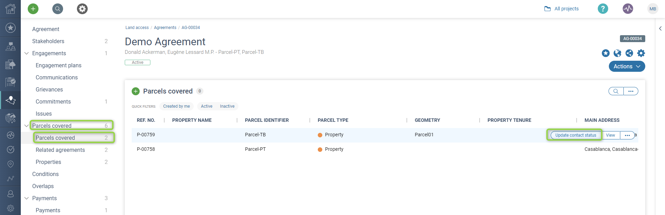Click the green plus create button in top bar
This screenshot has height=215, width=665.
pyautogui.click(x=33, y=9)
